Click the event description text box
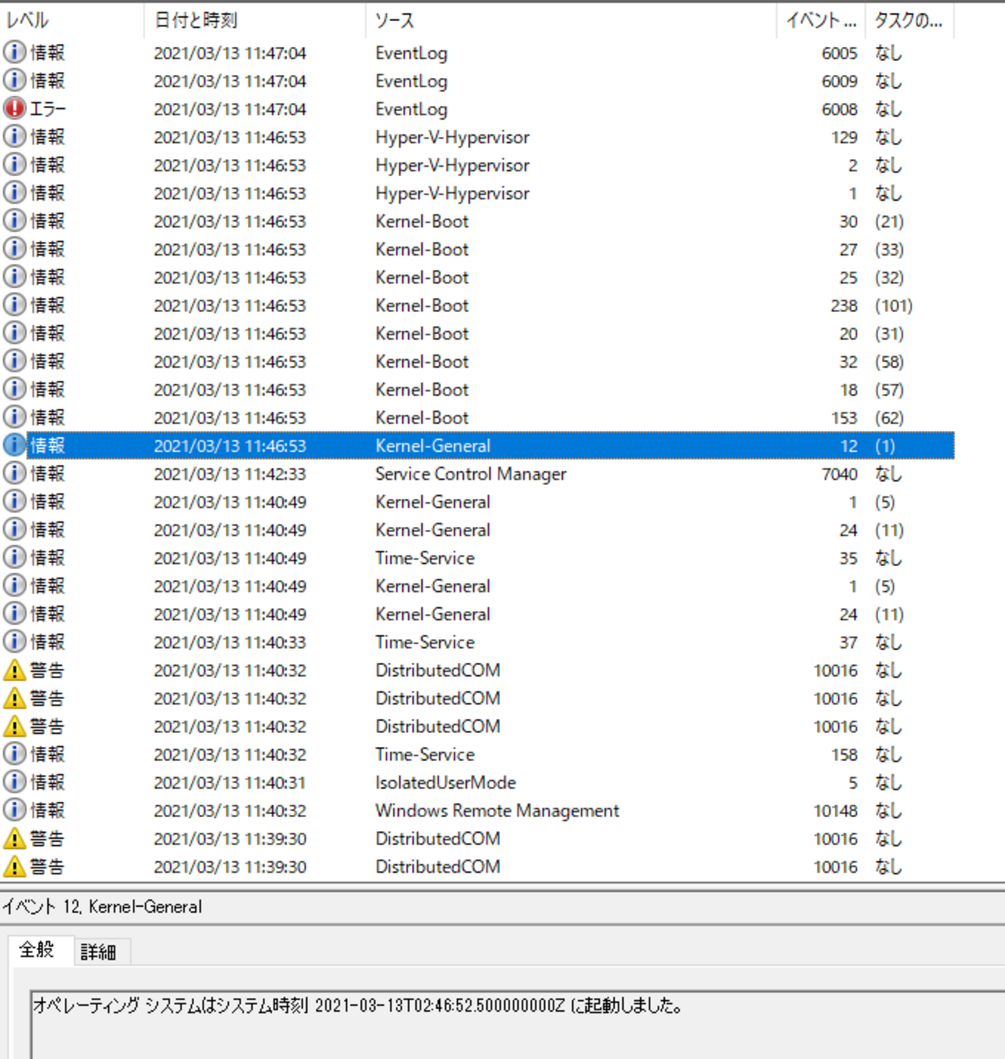This screenshot has width=1005, height=1059. (518, 1024)
